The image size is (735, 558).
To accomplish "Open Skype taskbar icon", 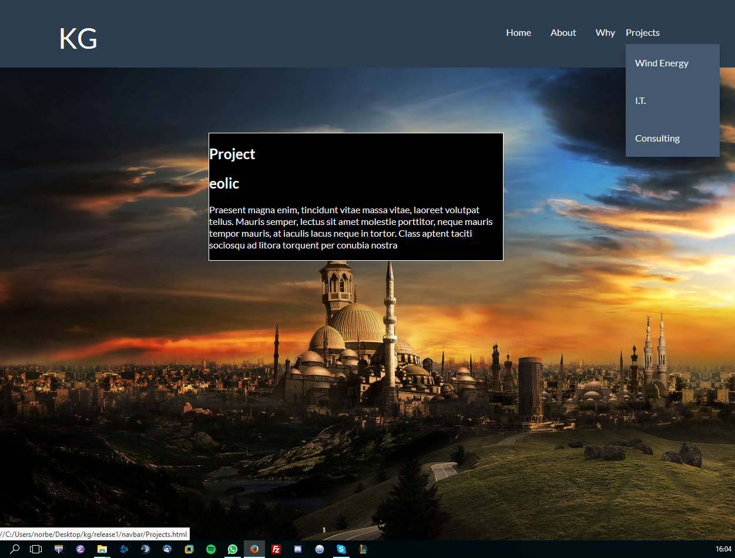I will point(341,549).
